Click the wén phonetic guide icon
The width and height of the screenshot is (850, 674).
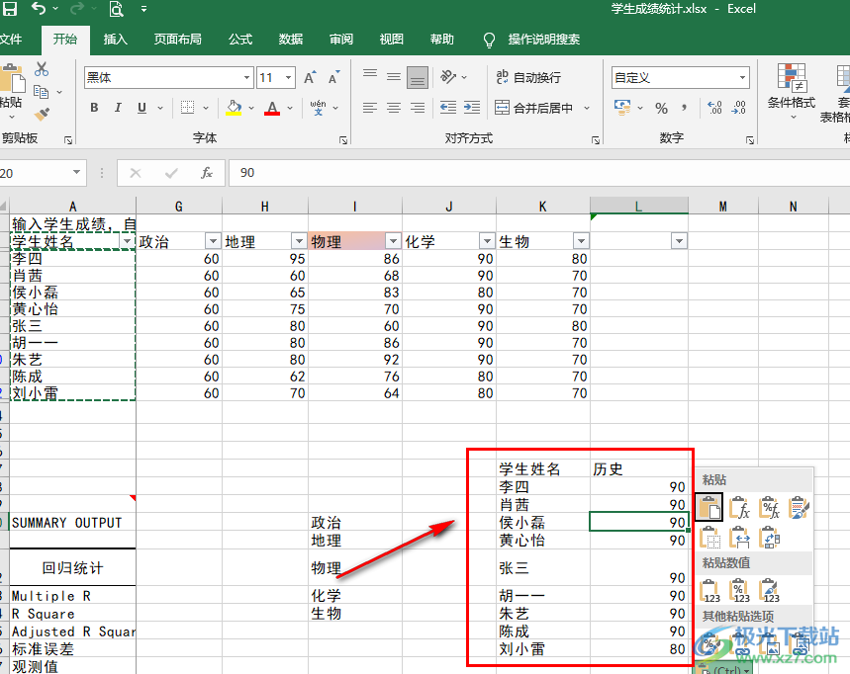(x=319, y=108)
